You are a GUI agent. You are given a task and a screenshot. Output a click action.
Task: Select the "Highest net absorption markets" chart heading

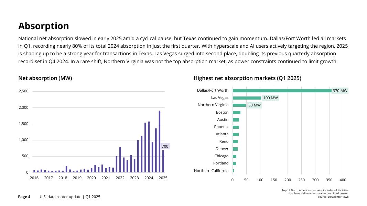click(x=247, y=78)
